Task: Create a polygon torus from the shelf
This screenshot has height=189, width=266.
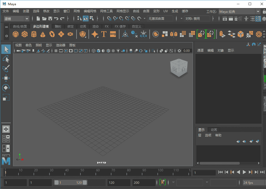Action: point(52,34)
